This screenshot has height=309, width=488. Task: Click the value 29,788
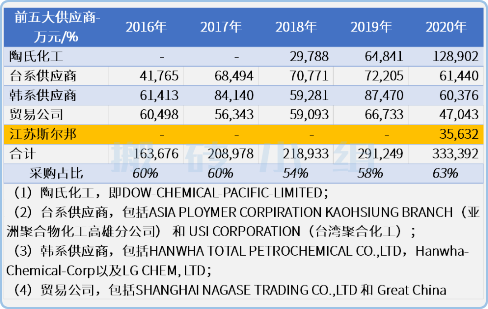pyautogui.click(x=309, y=56)
